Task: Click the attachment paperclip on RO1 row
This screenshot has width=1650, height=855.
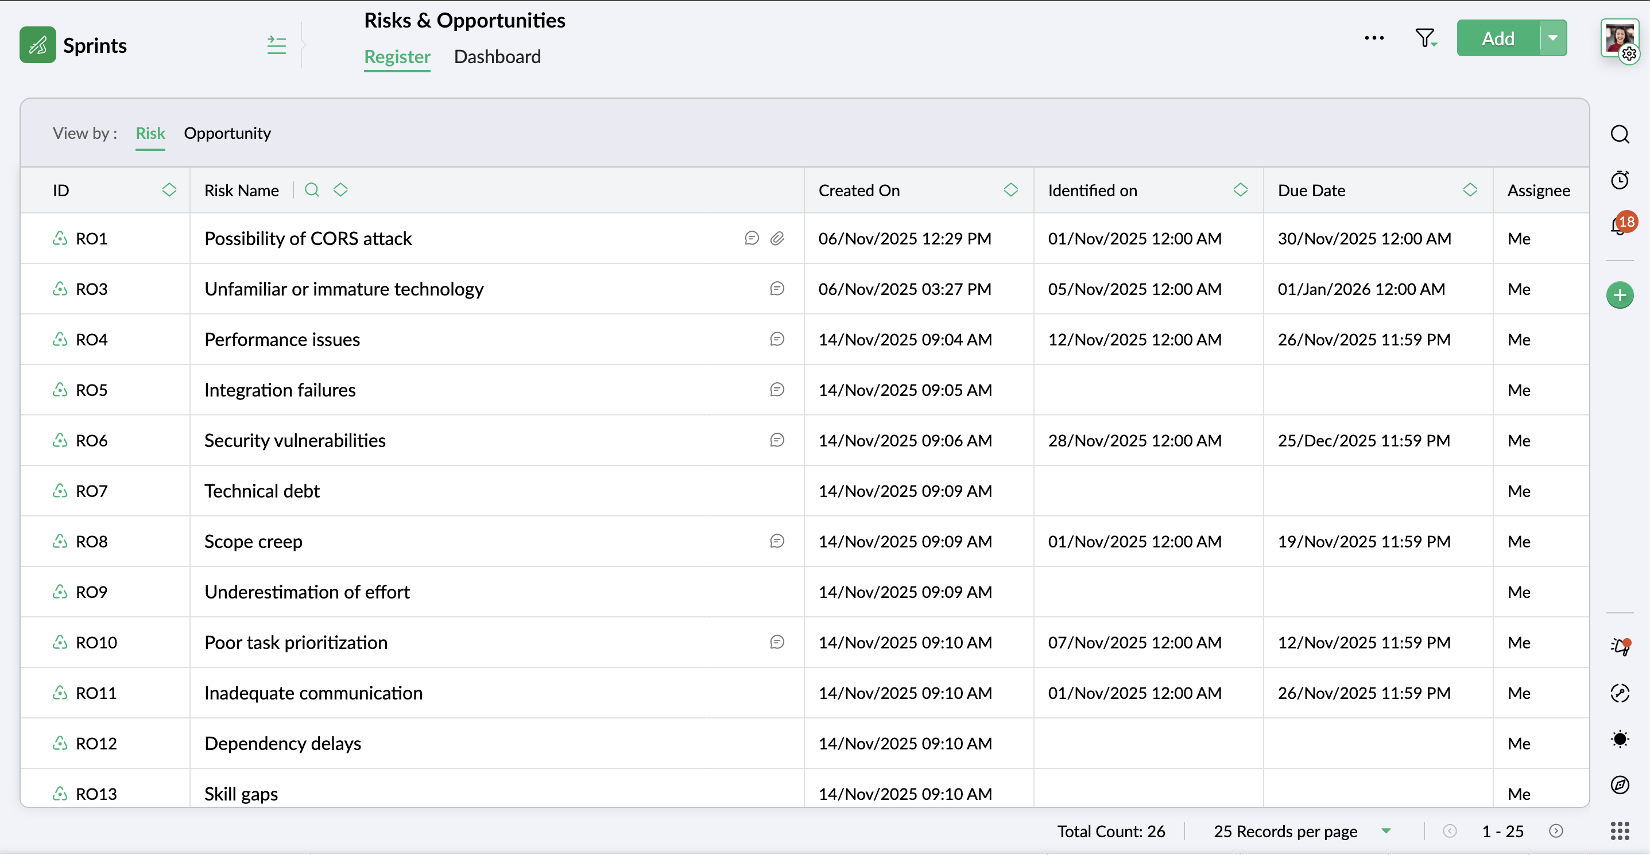Action: tap(777, 238)
